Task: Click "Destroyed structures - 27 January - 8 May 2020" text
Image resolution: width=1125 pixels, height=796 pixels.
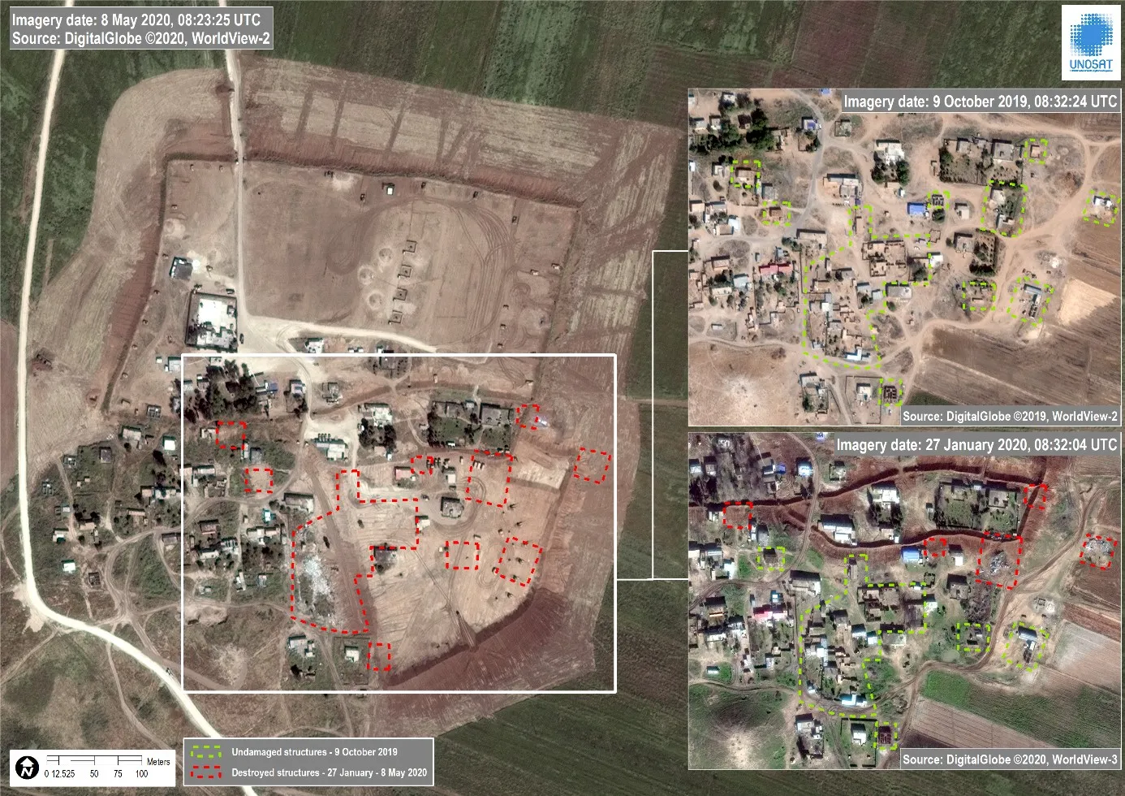Action: click(x=329, y=772)
